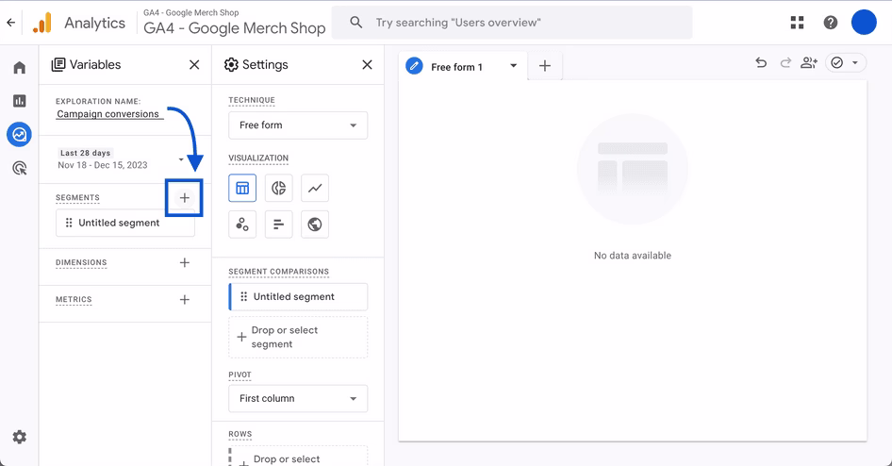Redo the last change
892x466 pixels.
785,62
